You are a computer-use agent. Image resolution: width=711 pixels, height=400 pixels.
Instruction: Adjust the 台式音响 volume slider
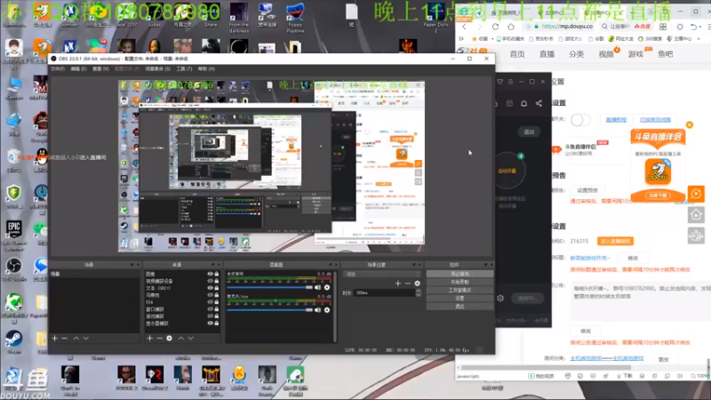click(270, 287)
